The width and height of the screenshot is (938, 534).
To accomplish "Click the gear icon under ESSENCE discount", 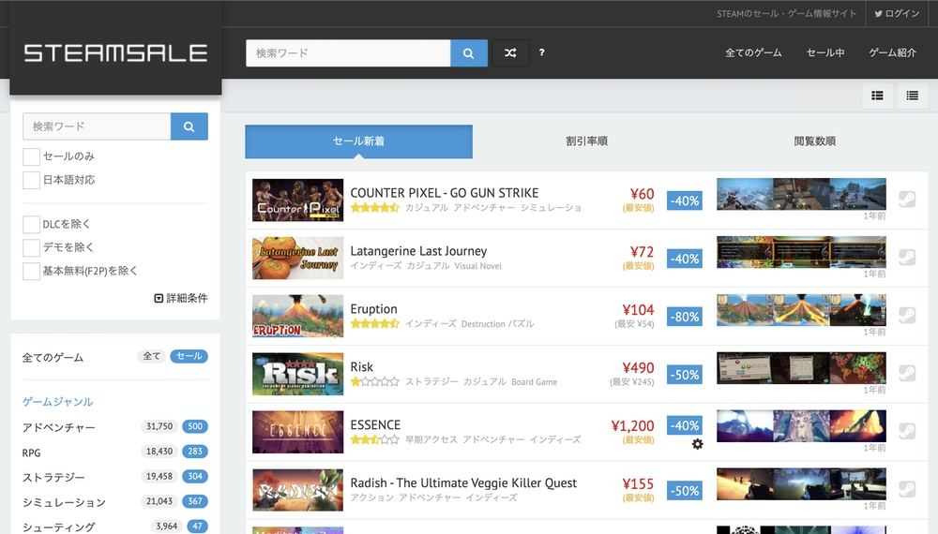I will [x=697, y=444].
